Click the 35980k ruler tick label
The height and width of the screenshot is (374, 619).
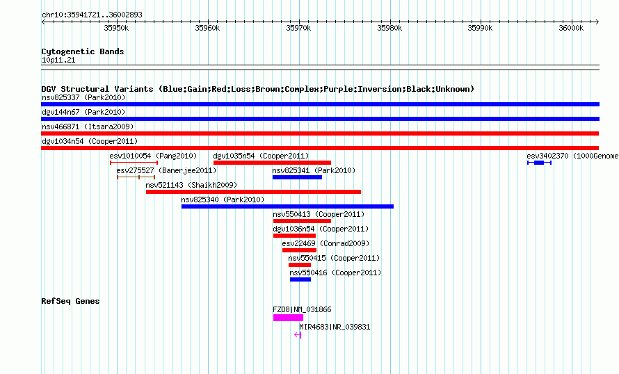pos(389,28)
